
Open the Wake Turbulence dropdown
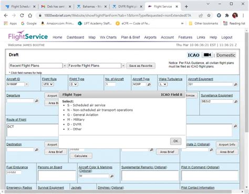pyautogui.click(x=163, y=84)
